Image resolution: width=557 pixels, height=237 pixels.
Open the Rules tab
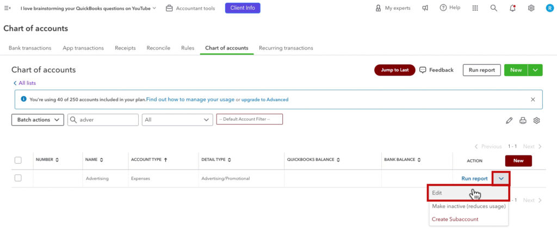[188, 48]
